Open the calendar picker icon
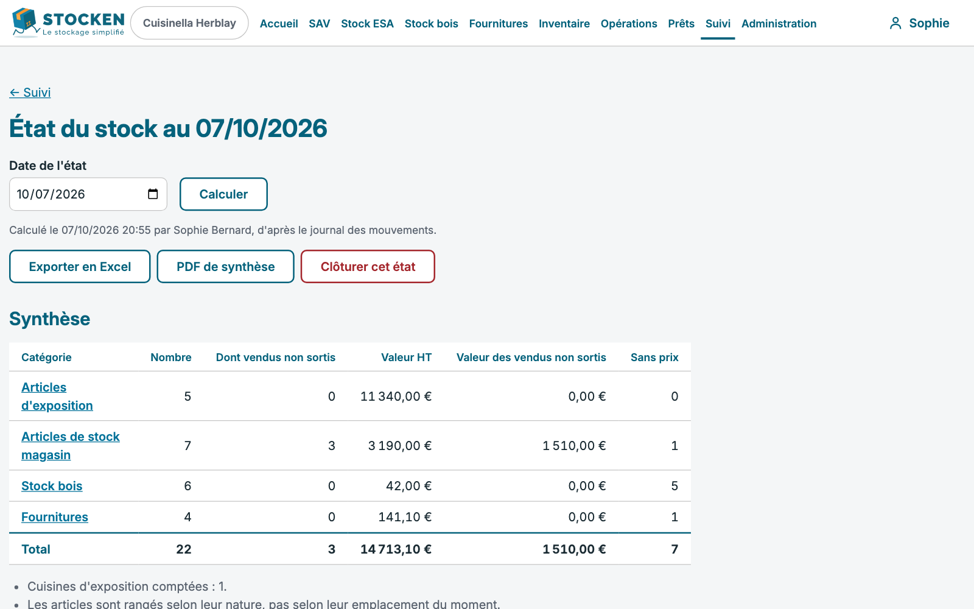 tap(153, 194)
